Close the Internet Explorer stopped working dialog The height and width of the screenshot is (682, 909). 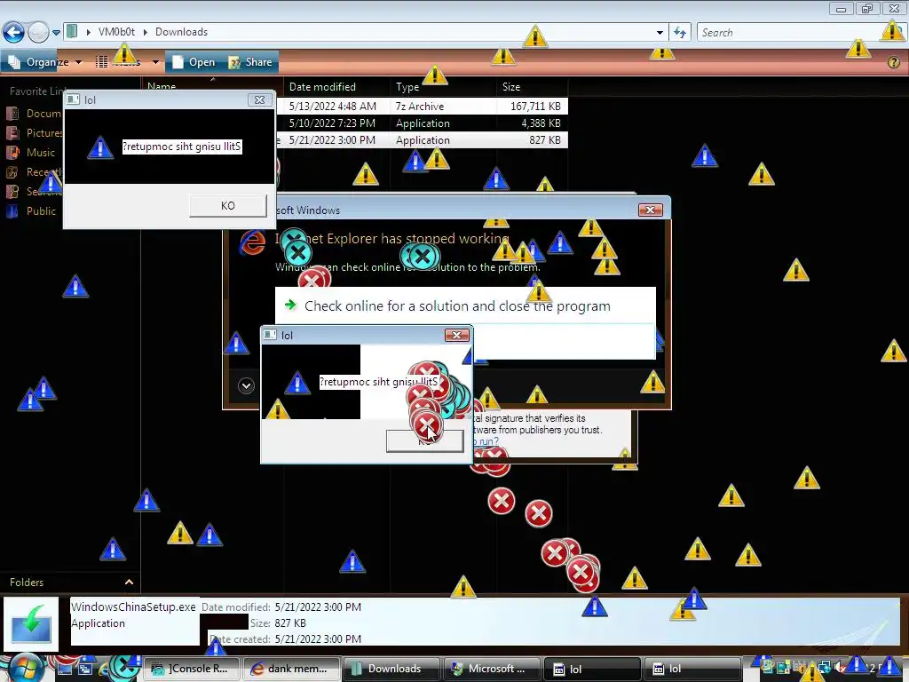650,210
